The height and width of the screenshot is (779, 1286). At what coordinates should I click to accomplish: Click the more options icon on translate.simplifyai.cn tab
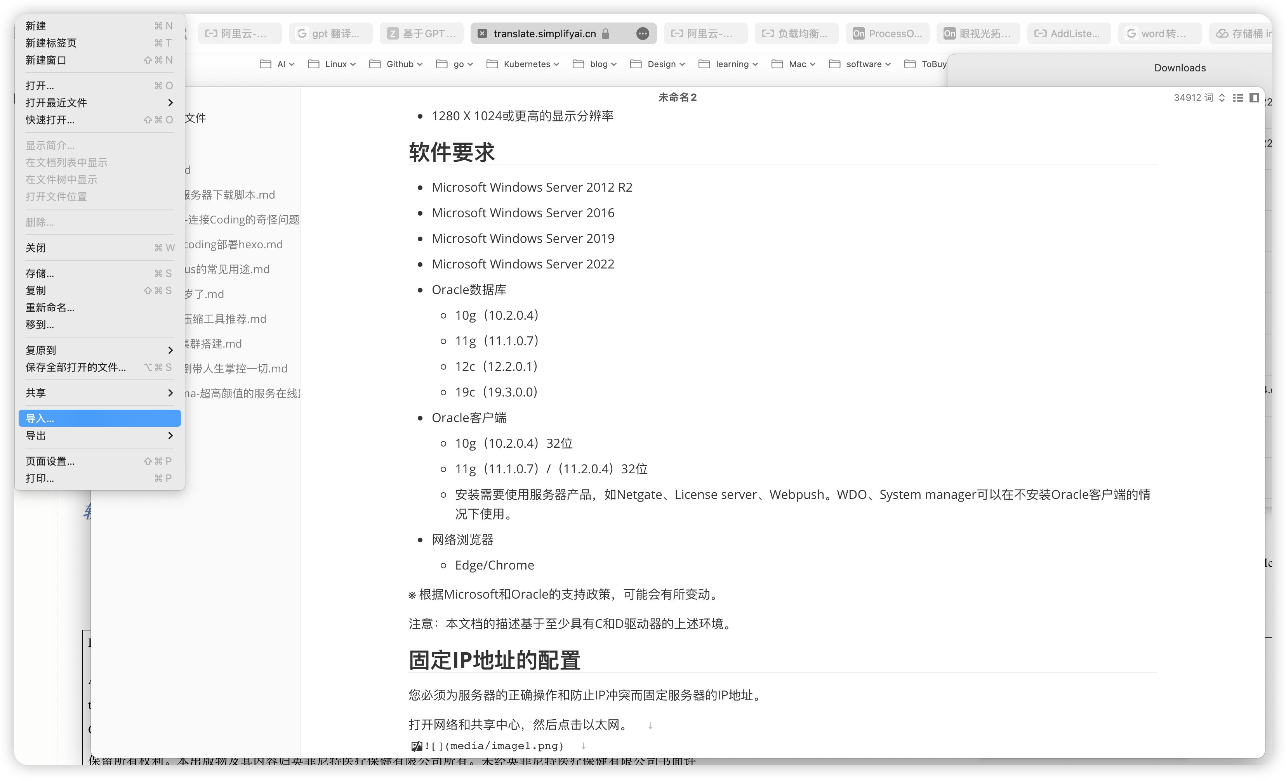tap(643, 33)
